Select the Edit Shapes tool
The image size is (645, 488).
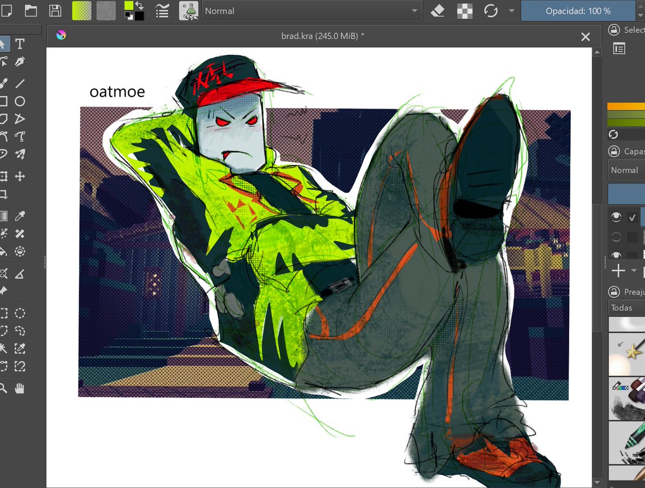click(3, 61)
